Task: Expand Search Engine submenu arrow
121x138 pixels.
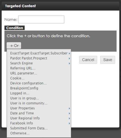Action: pyautogui.click(x=69, y=63)
